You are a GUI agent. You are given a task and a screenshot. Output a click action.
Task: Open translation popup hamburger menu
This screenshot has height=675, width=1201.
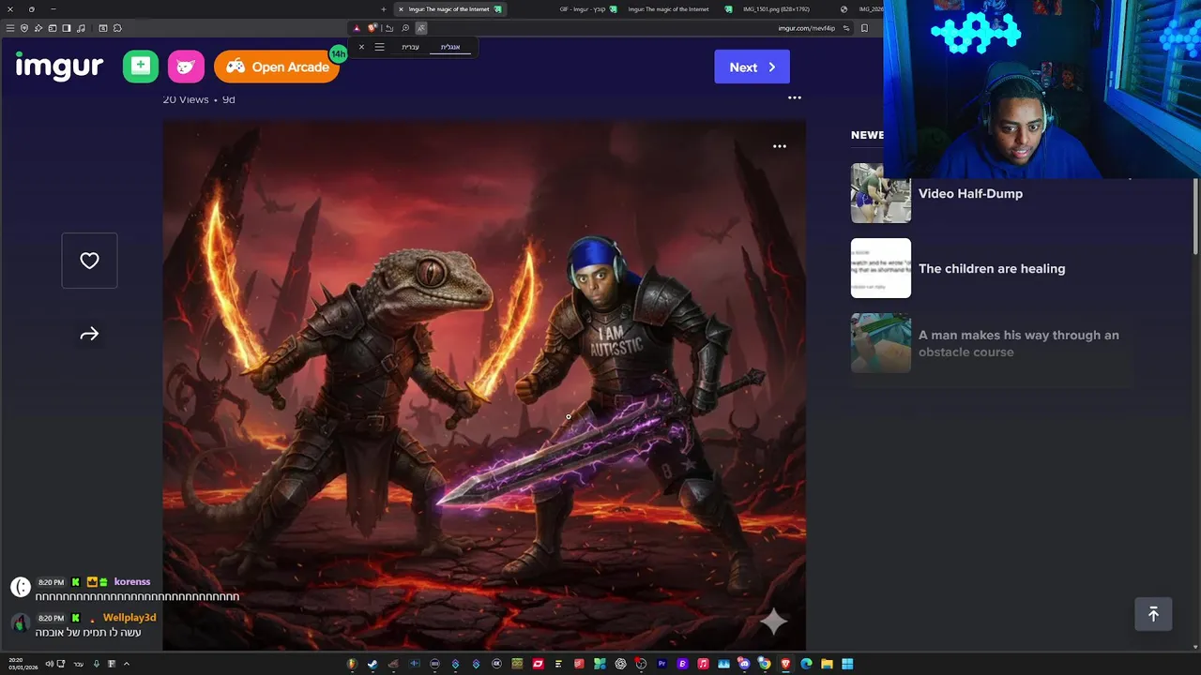click(379, 47)
